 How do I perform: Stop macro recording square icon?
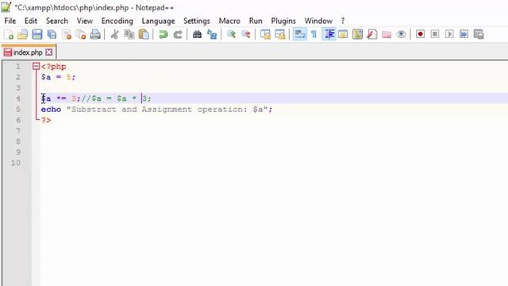[x=435, y=34]
